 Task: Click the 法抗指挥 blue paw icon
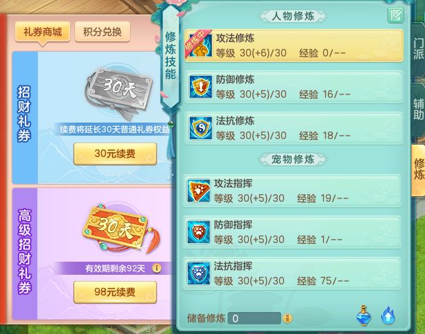pos(199,273)
